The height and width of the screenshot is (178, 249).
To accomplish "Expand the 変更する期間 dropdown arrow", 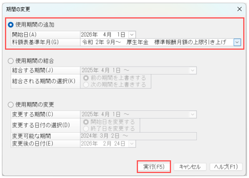I will coord(192,114).
